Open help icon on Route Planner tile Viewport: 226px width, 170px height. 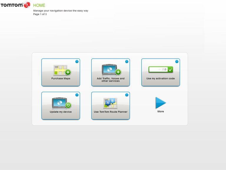click(127, 95)
